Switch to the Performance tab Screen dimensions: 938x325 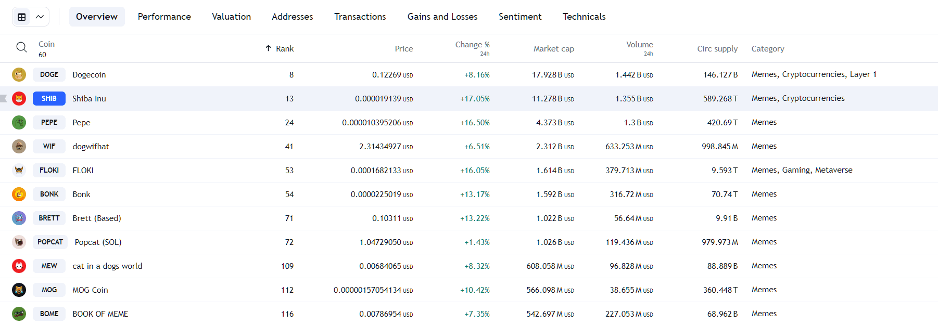coord(164,17)
